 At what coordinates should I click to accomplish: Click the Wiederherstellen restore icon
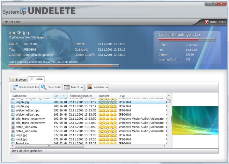point(15,87)
